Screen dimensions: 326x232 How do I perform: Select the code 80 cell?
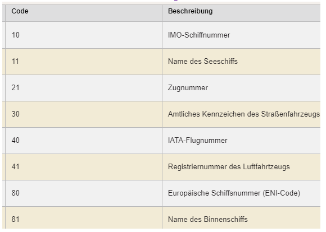[84, 193]
